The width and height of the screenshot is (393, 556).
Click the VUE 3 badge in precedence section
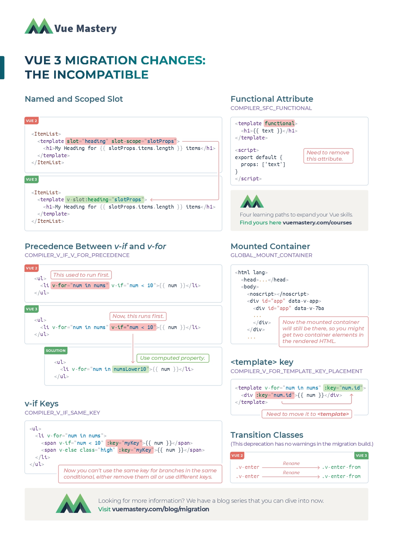(32, 309)
